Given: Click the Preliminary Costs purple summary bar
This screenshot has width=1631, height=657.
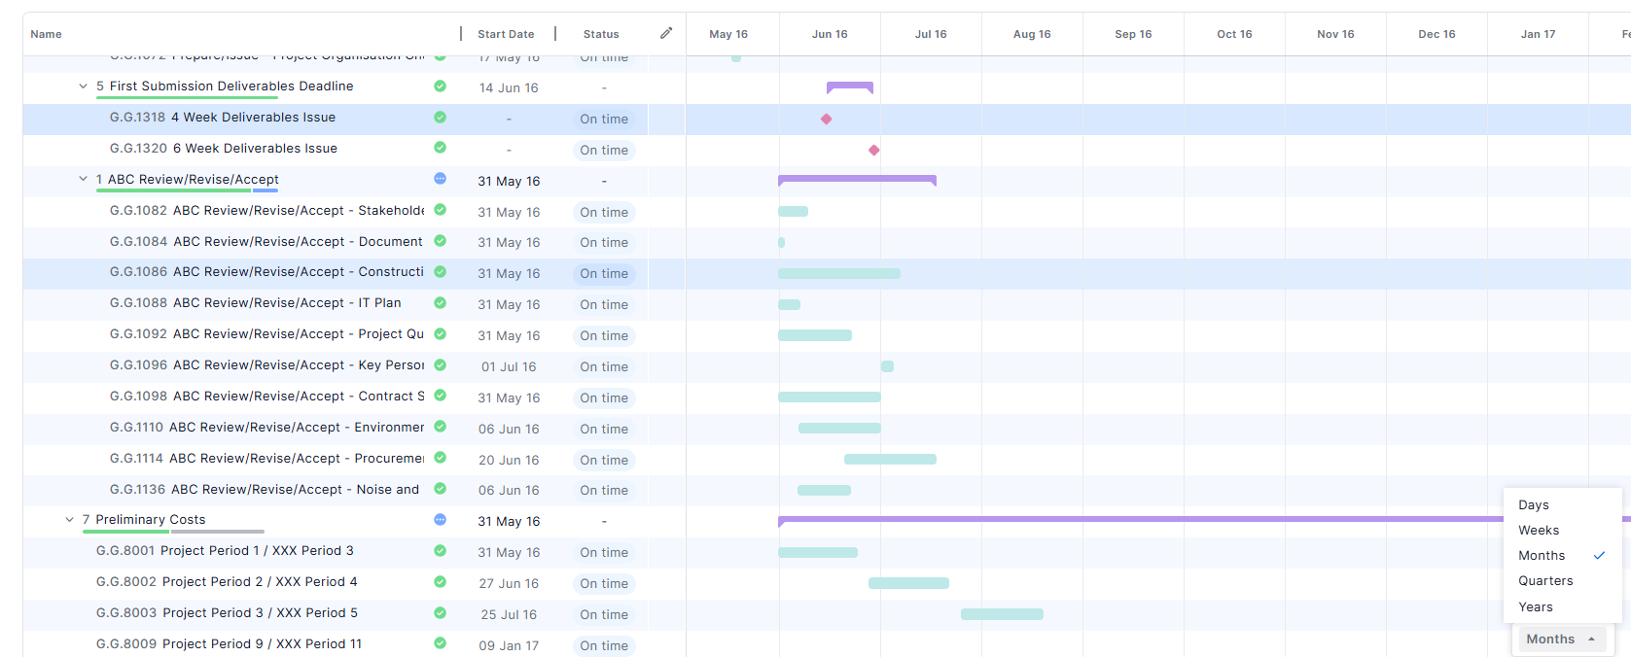Looking at the screenshot, I should (1140, 520).
